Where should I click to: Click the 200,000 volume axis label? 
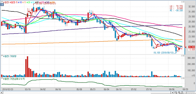click(191, 64)
